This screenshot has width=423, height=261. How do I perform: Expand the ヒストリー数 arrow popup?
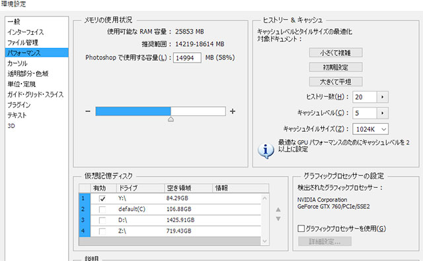(383, 97)
